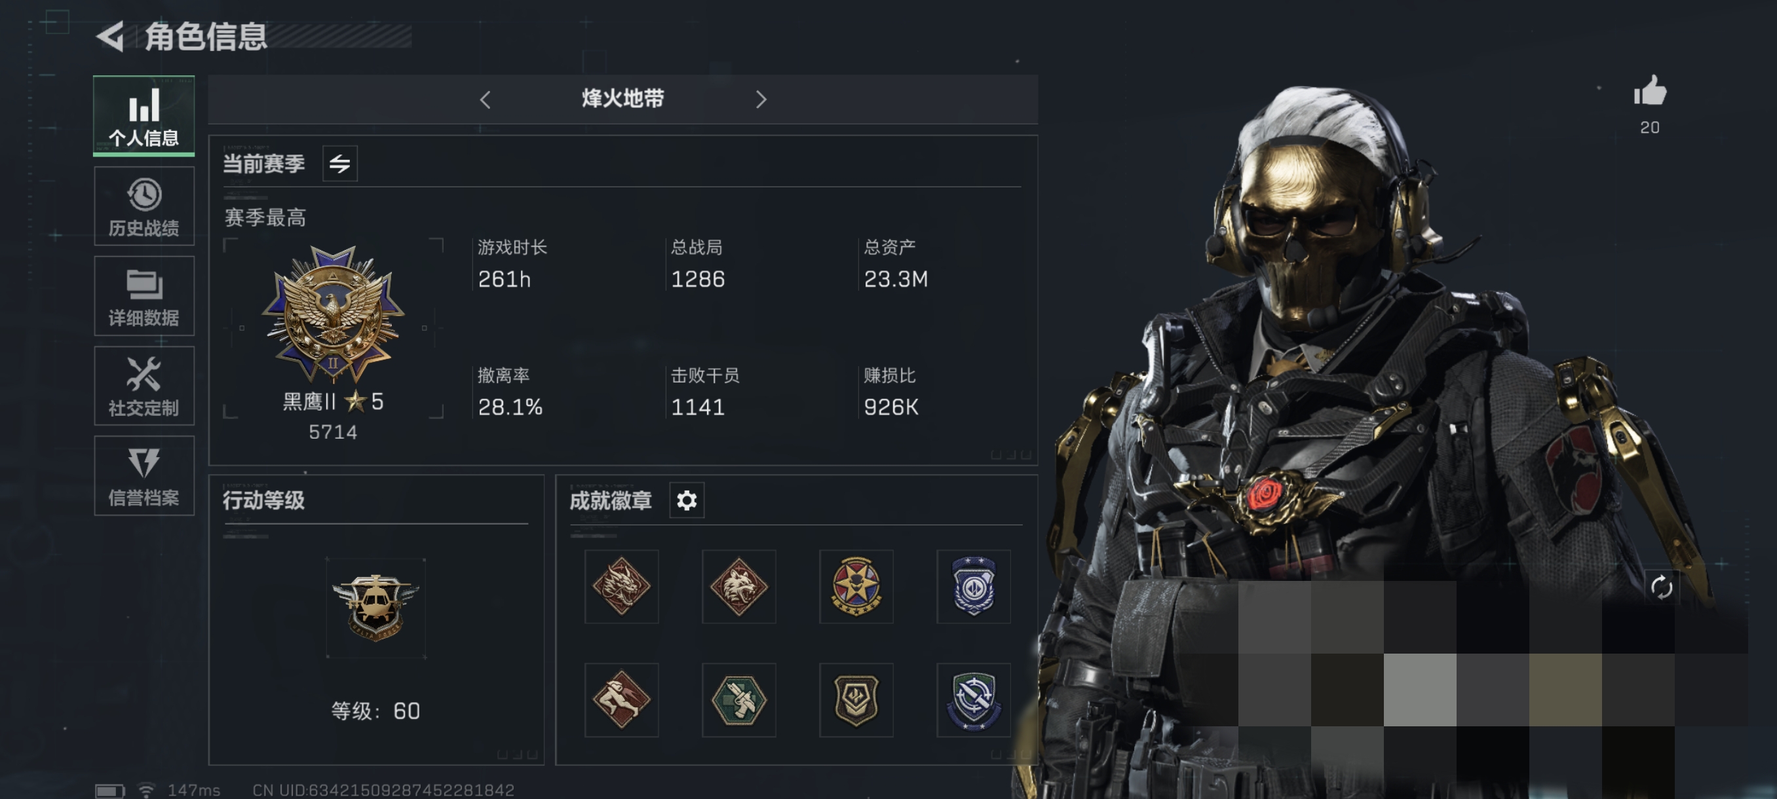
Task: Select the dragon head achievement badge
Action: 622,586
